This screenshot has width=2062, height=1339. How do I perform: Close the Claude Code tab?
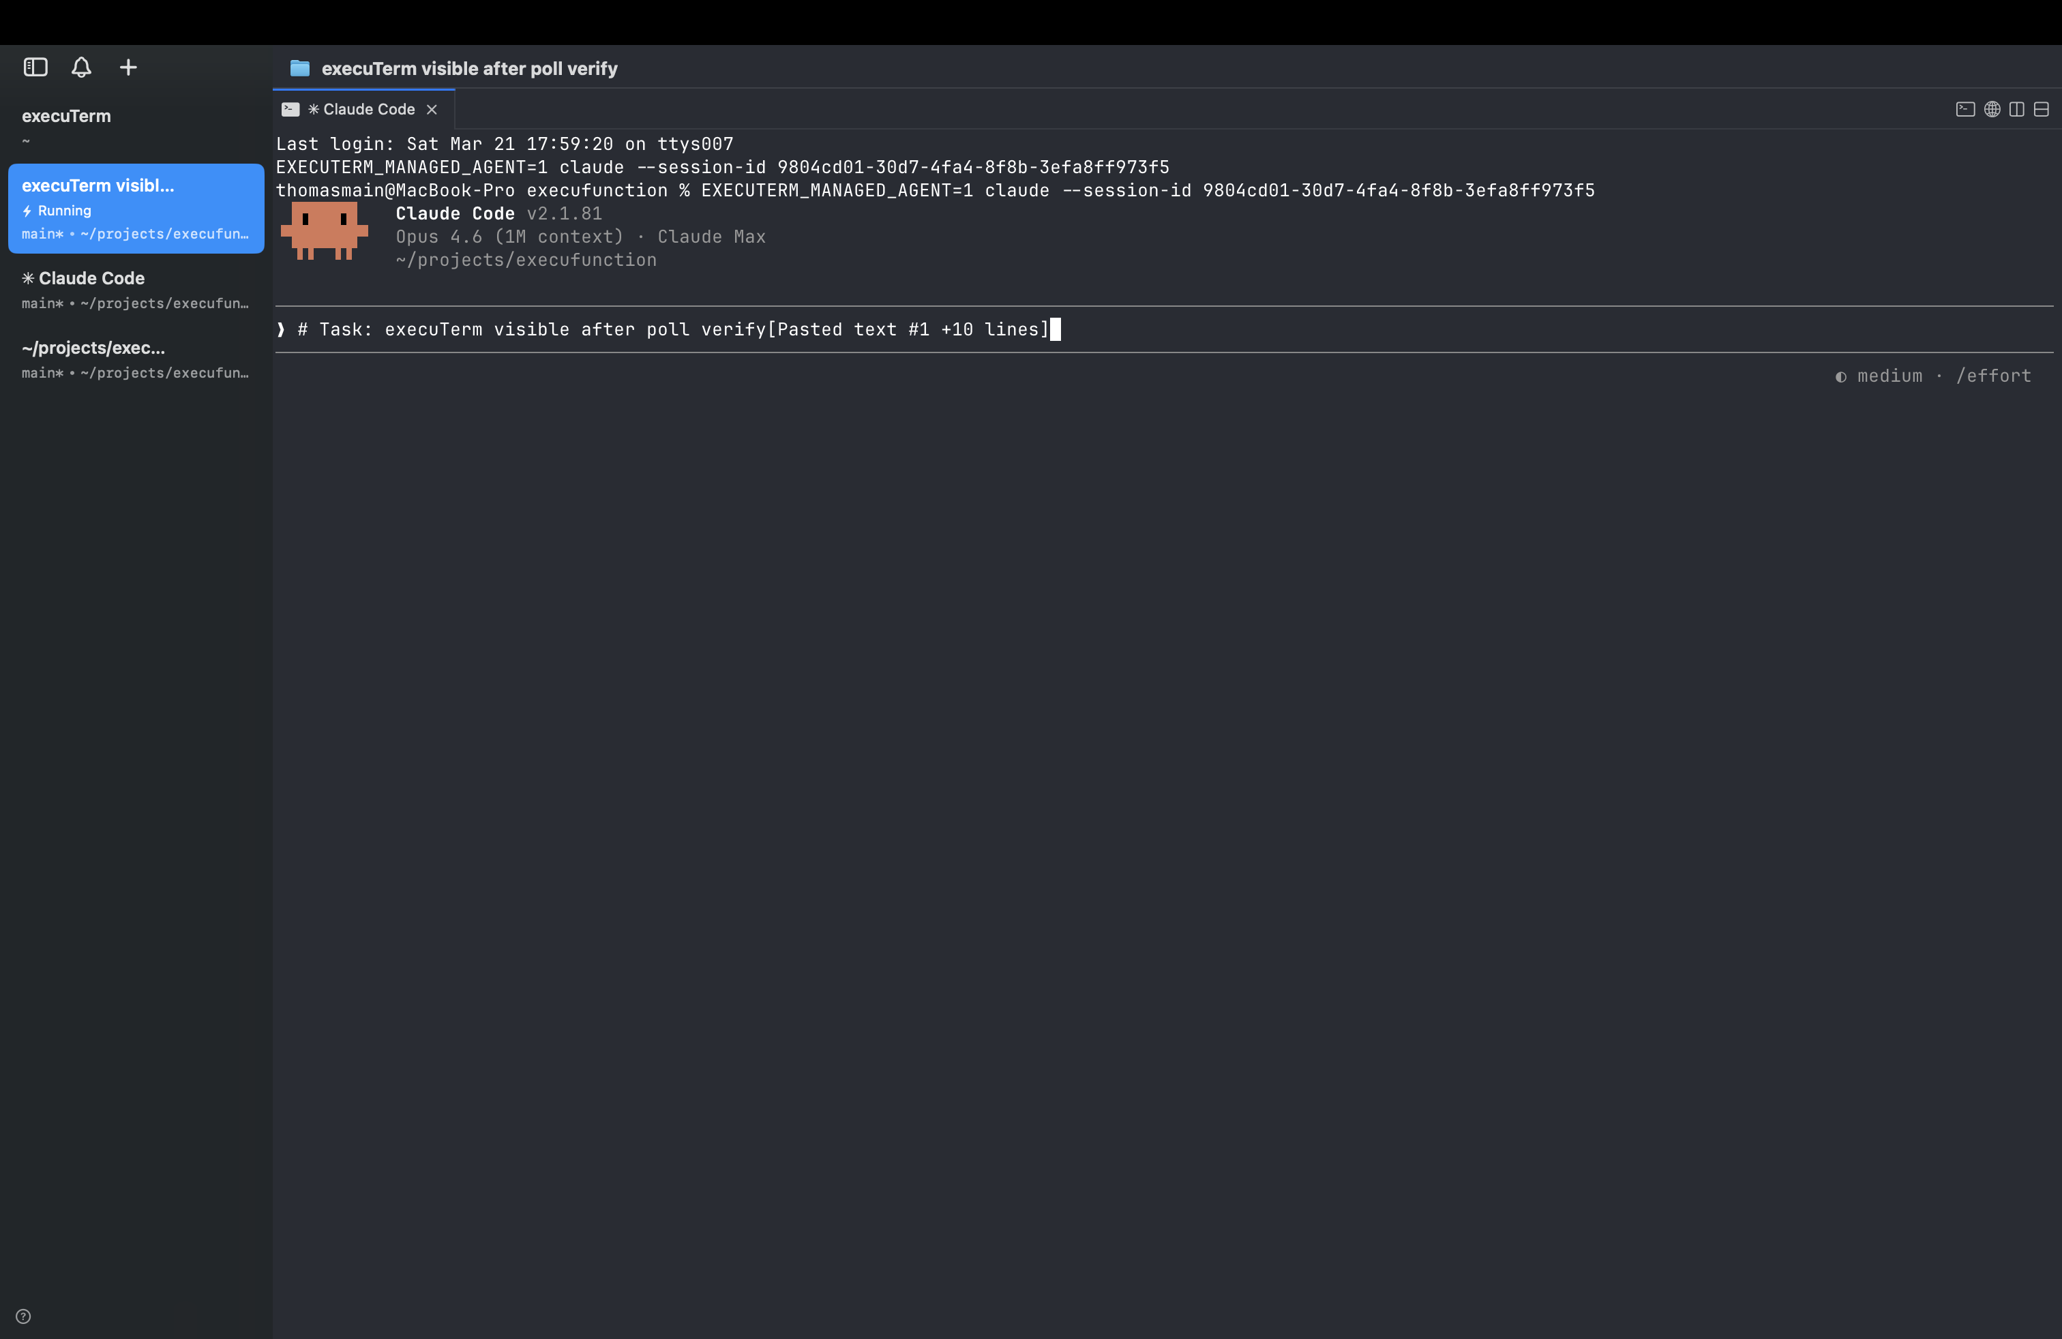(432, 109)
